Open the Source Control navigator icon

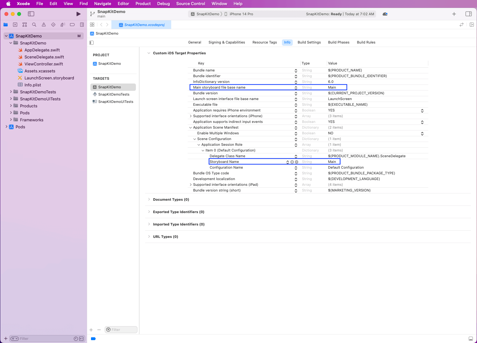click(x=15, y=25)
